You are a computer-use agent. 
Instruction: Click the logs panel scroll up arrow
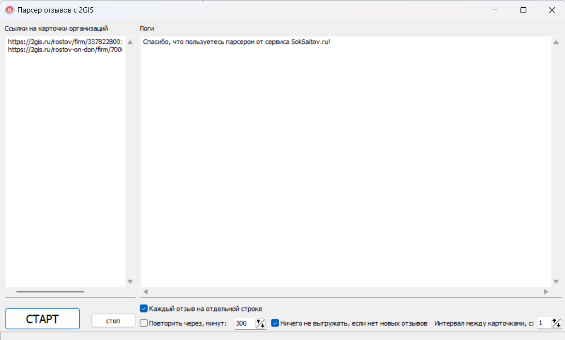pyautogui.click(x=556, y=42)
